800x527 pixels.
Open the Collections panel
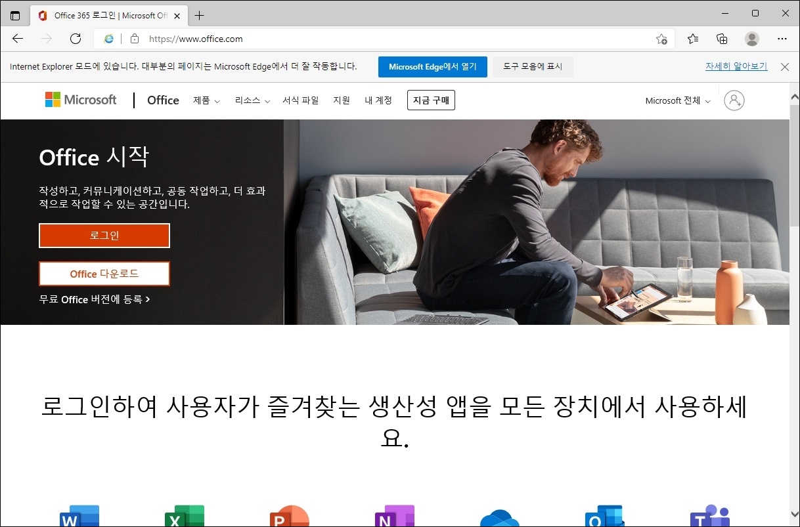[x=722, y=39]
